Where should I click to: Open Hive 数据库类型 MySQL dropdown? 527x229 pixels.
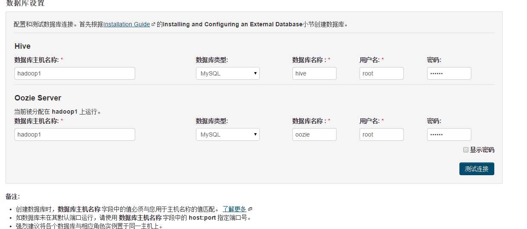[228, 73]
